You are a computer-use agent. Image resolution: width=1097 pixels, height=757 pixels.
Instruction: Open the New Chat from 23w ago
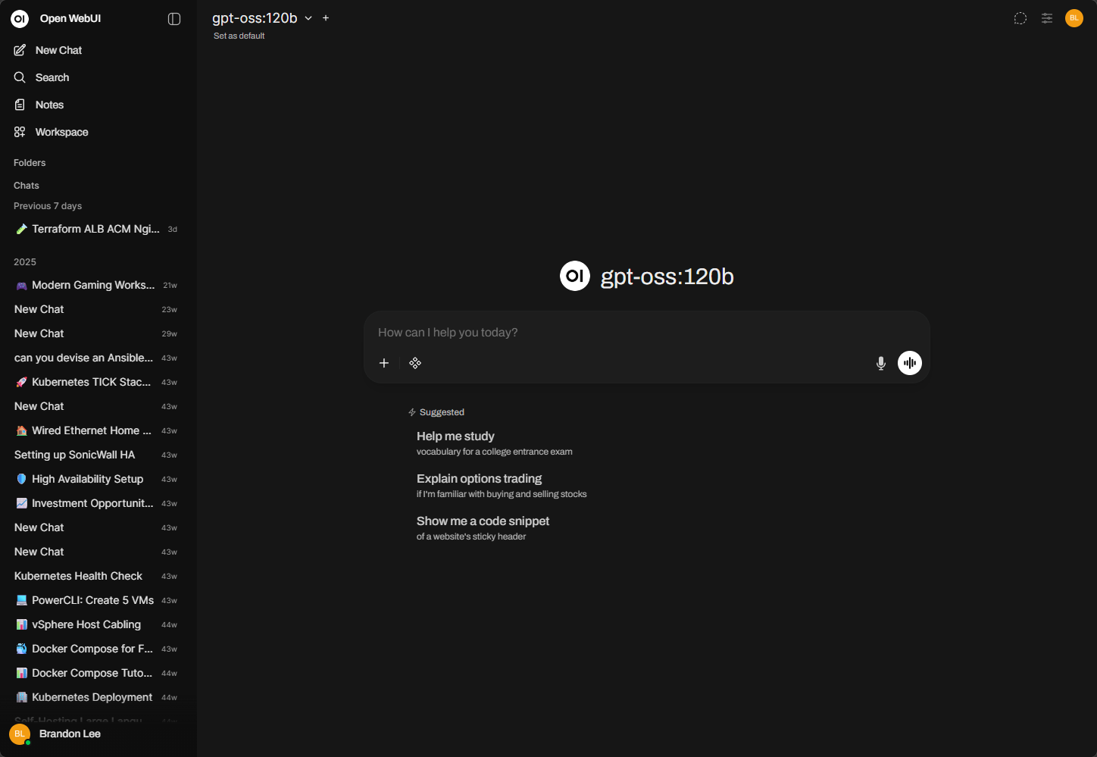pyautogui.click(x=95, y=309)
